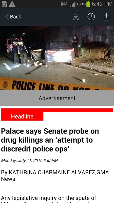Tap the Palace says Senate probe headline
This screenshot has width=114, height=203.
coord(50,140)
